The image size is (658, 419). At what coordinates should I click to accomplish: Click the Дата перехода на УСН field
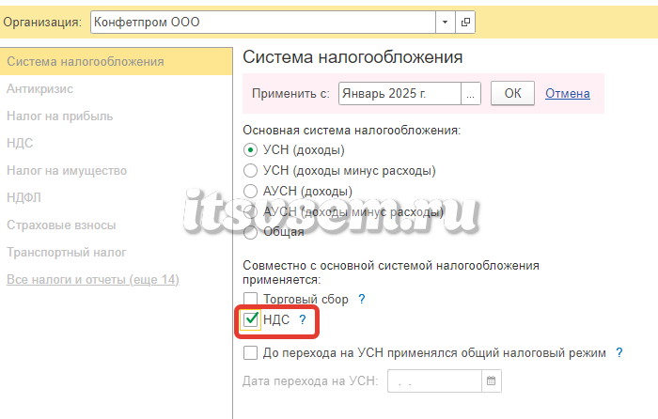click(x=434, y=380)
